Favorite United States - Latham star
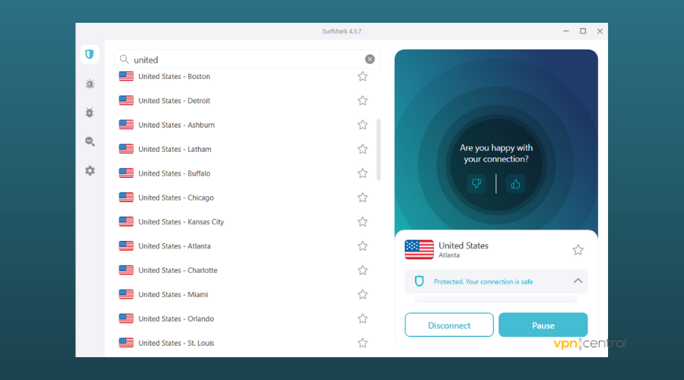Viewport: 684px width, 380px height. click(x=363, y=149)
